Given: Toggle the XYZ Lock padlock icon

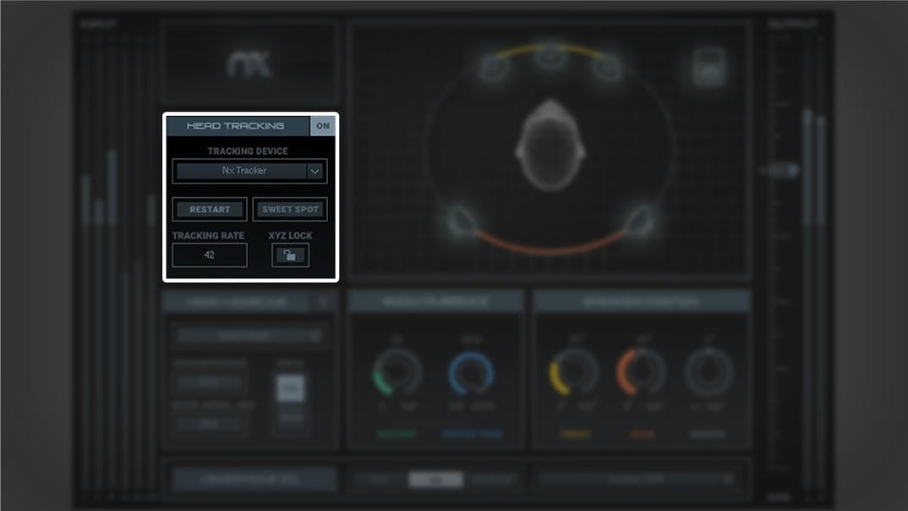Looking at the screenshot, I should tap(290, 255).
